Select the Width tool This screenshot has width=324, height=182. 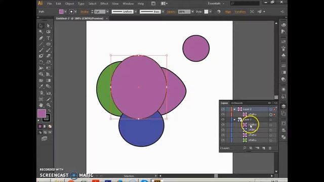[x=41, y=68]
